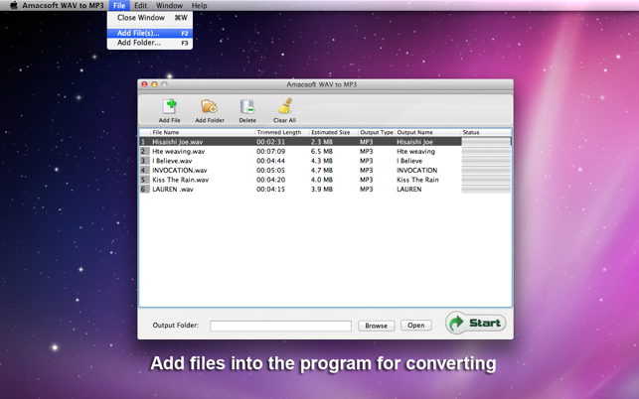Click the Output Type column header
Viewport: 639px width, 399px height.
pos(377,132)
